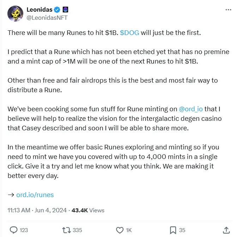The width and height of the screenshot is (236, 237).
Task: Open the Leonidas display name profile
Action: tap(40, 10)
